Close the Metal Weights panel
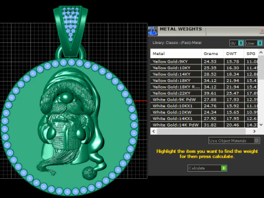This screenshot has height=198, width=264. pyautogui.click(x=262, y=31)
